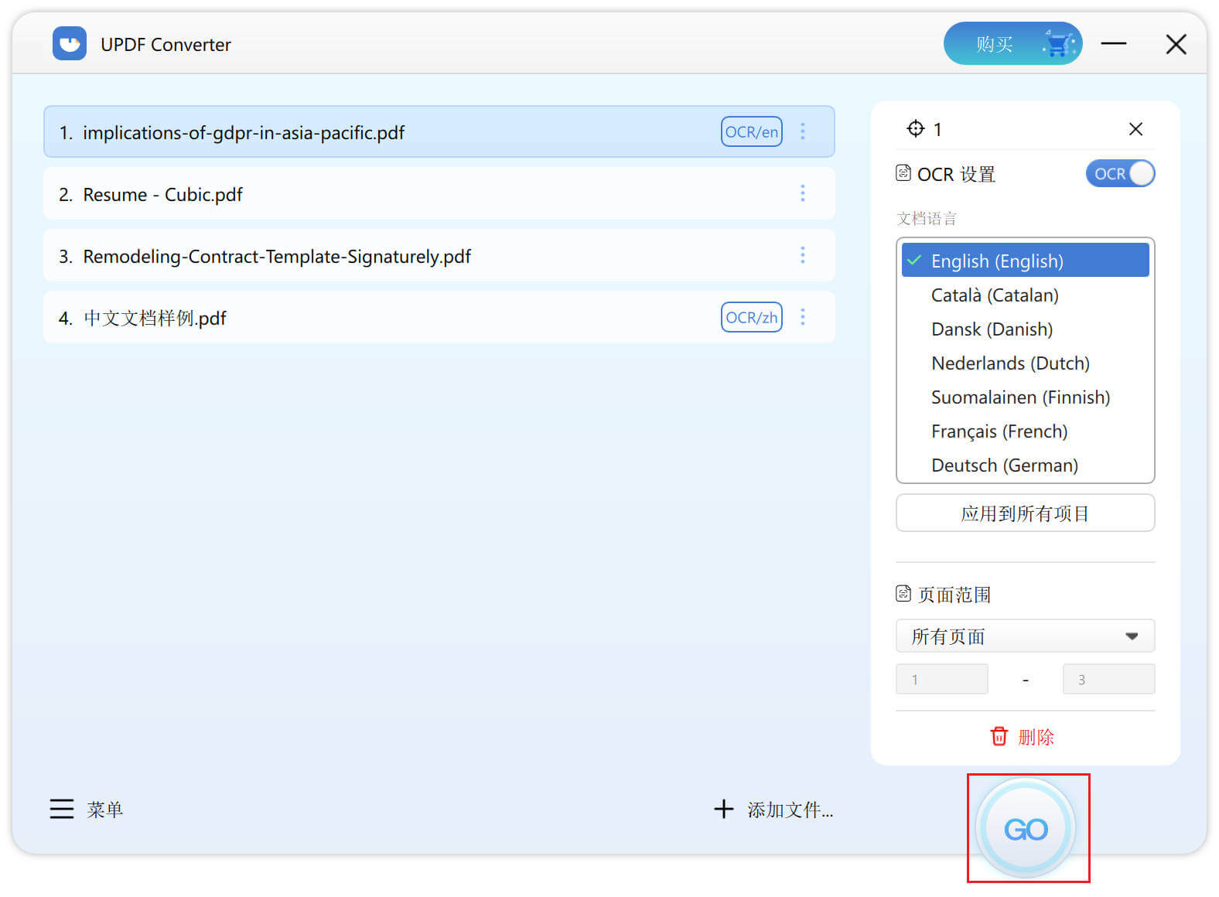Select Remodeling-Contract-Template-Signaturely.pdf file row
1219x897 pixels.
pyautogui.click(x=439, y=255)
